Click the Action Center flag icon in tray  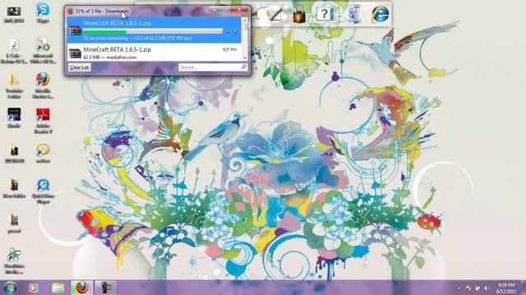[x=468, y=288]
